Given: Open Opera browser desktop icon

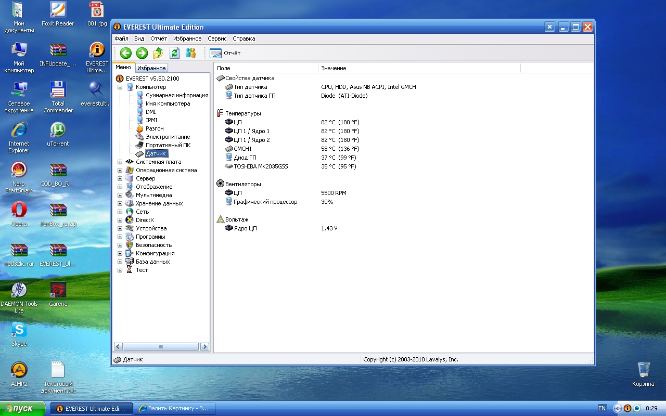Looking at the screenshot, I should 19,210.
